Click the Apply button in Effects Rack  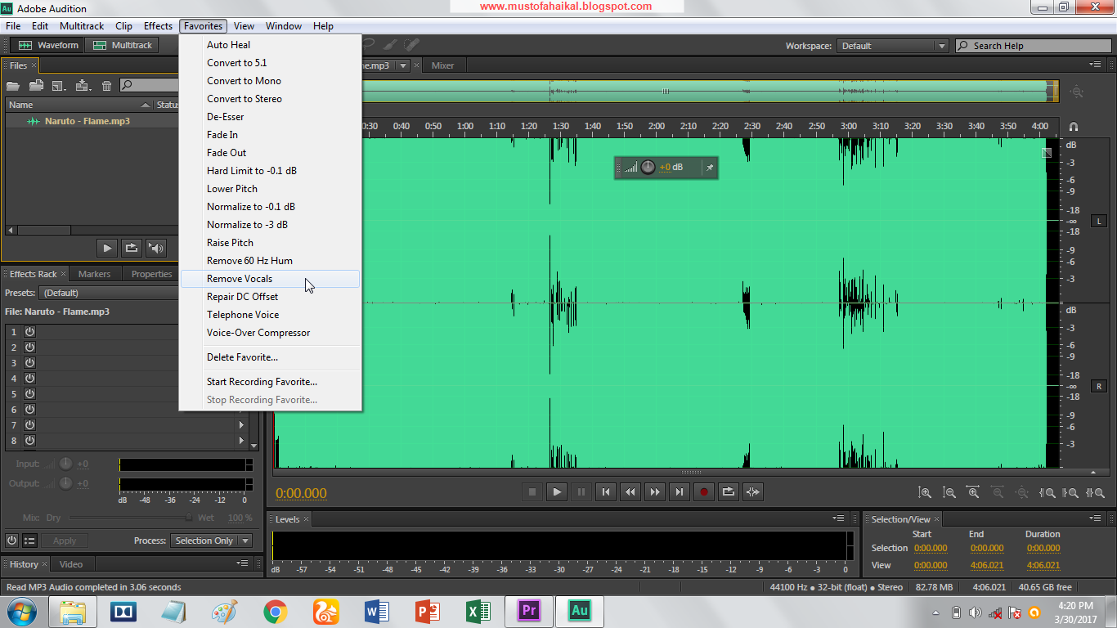(65, 541)
